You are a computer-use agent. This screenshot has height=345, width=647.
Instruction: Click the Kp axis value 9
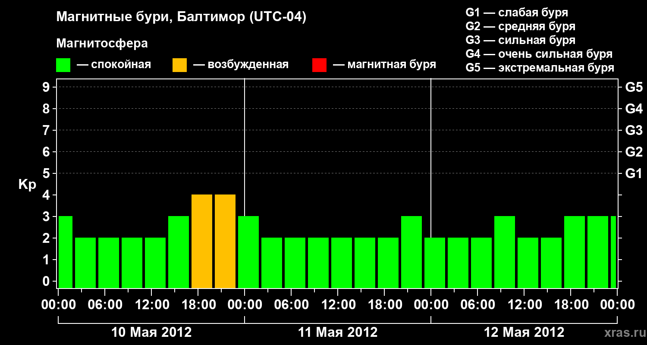coord(47,88)
